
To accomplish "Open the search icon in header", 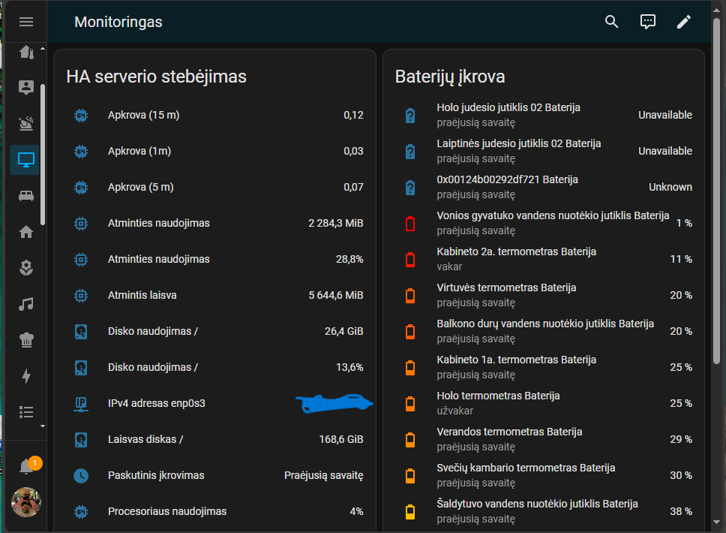I will (612, 22).
